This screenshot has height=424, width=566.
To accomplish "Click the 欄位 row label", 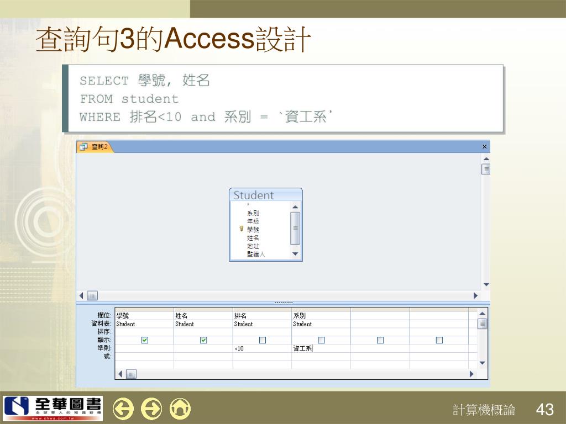I will (x=104, y=315).
